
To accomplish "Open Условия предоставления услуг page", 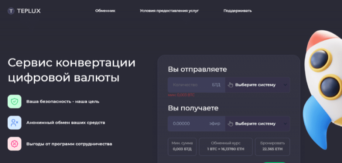I will click(169, 11).
